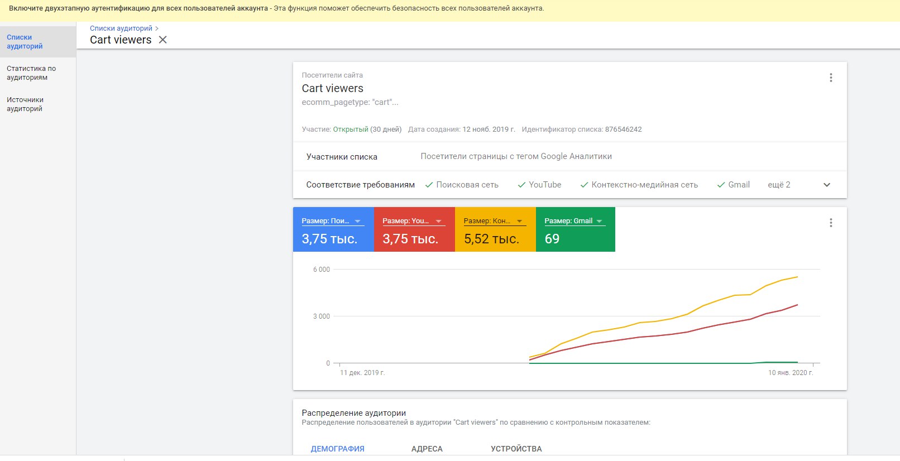Image resolution: width=900 pixels, height=461 pixels.
Task: Close the Cart viewers audience panel
Action: (x=162, y=40)
